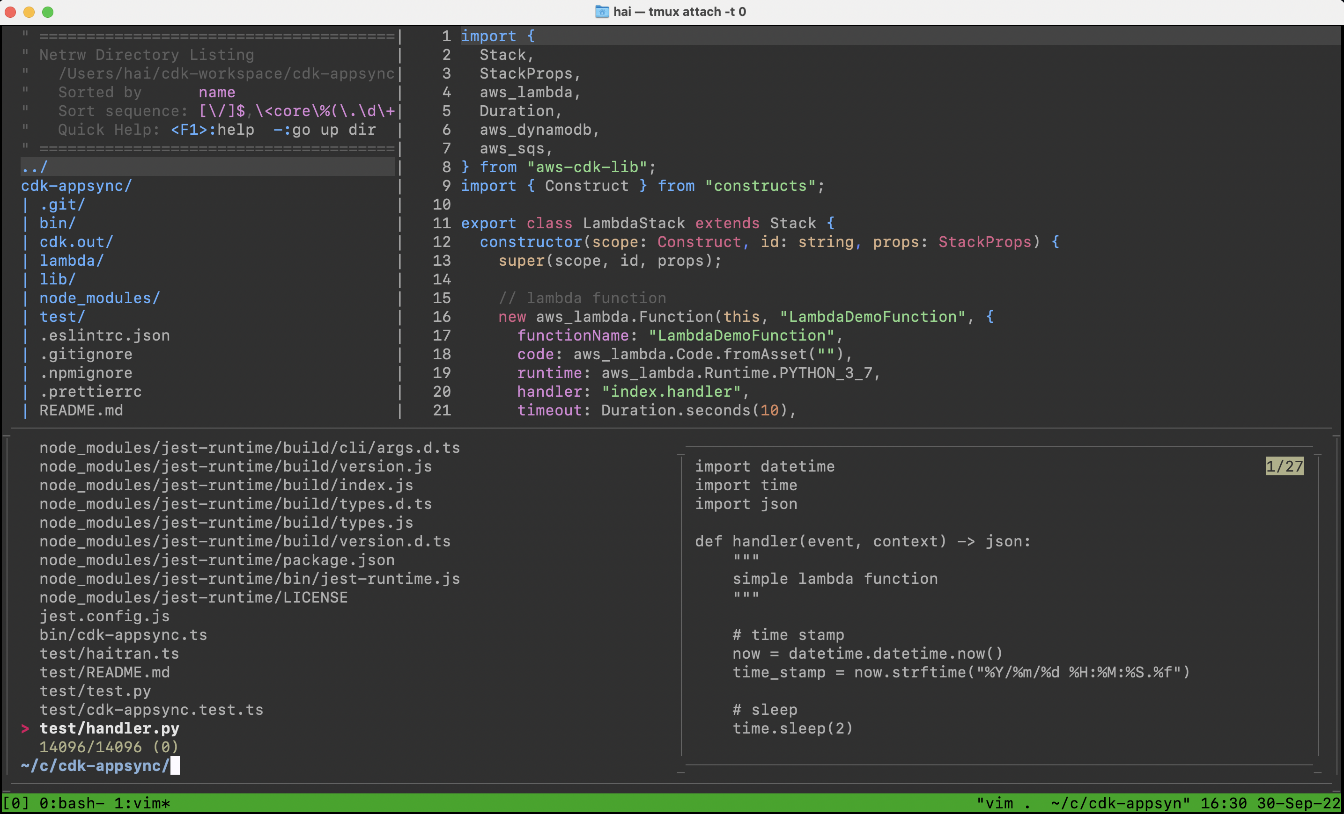Click the yellow minimize window button
This screenshot has width=1344, height=814.
pos(29,11)
